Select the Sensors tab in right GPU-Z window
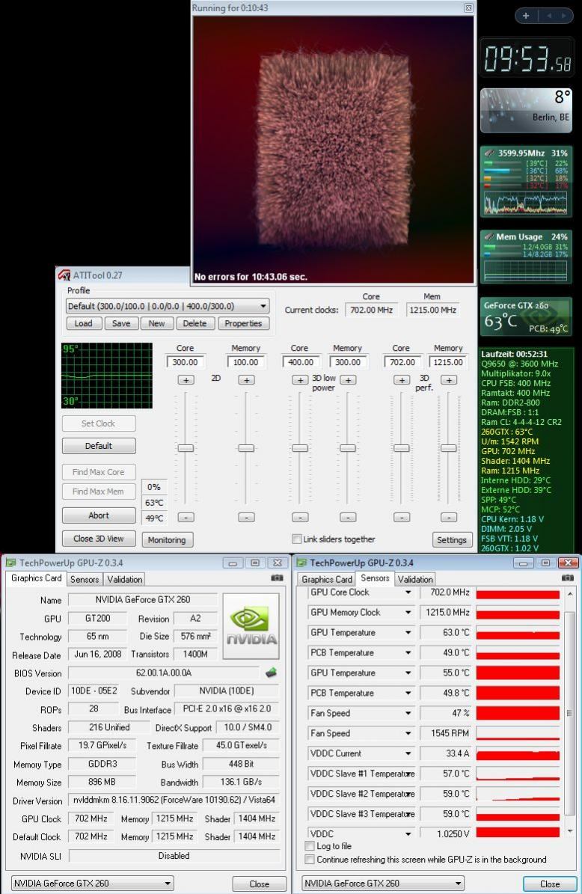 [375, 578]
